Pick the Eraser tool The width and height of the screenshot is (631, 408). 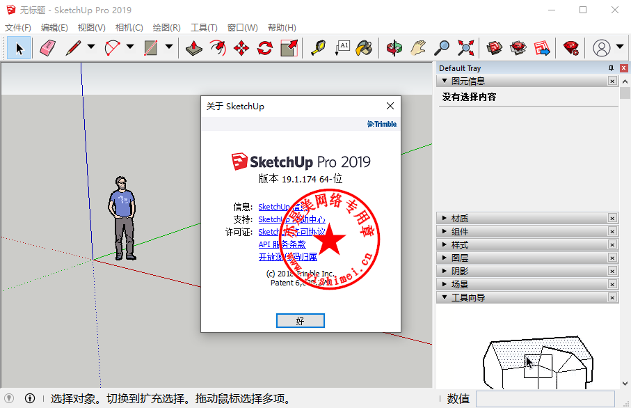pyautogui.click(x=48, y=48)
